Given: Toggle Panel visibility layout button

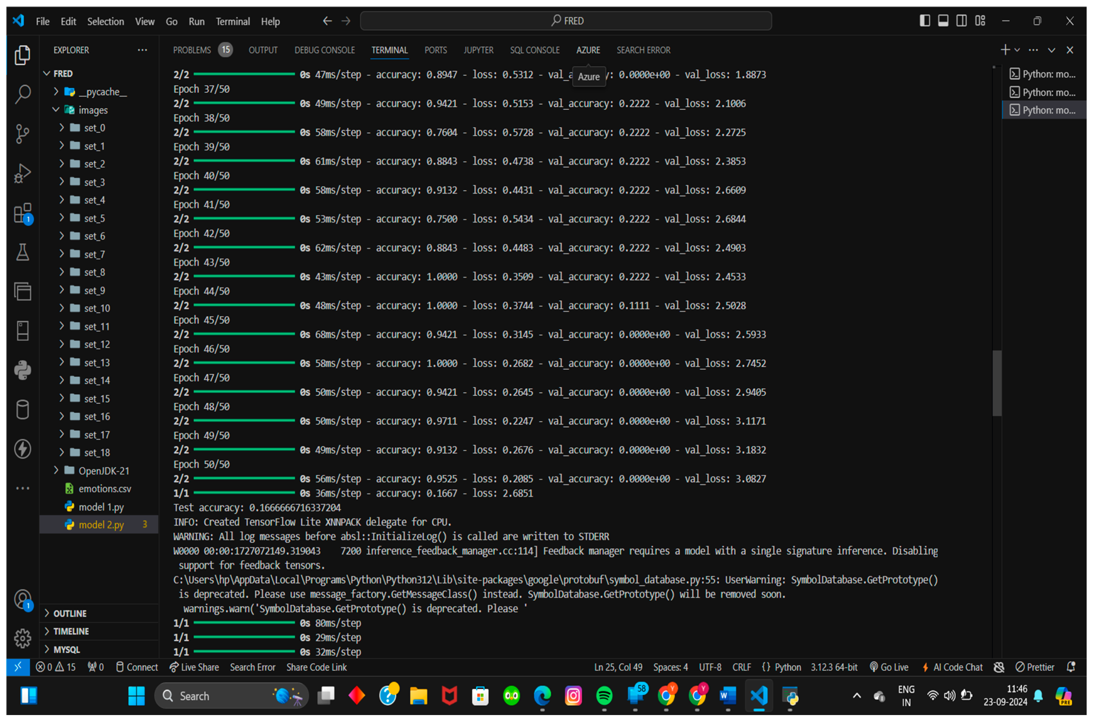Looking at the screenshot, I should 943,21.
